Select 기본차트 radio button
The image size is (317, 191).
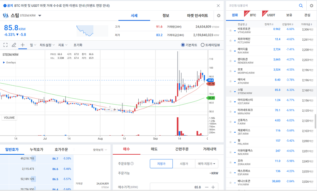click(183, 45)
